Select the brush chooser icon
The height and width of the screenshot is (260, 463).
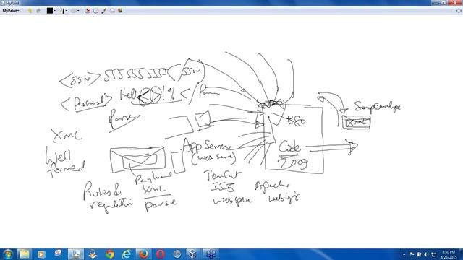(x=61, y=11)
